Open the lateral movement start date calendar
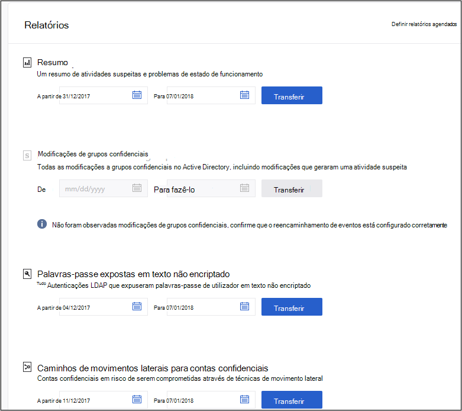Image resolution: width=462 pixels, height=411 pixels. click(x=137, y=400)
